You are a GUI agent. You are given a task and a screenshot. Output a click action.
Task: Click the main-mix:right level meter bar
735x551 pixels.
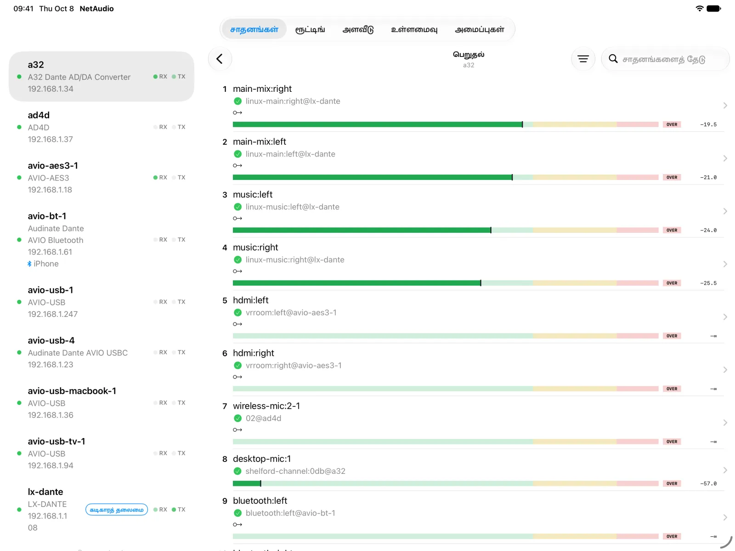coord(446,124)
